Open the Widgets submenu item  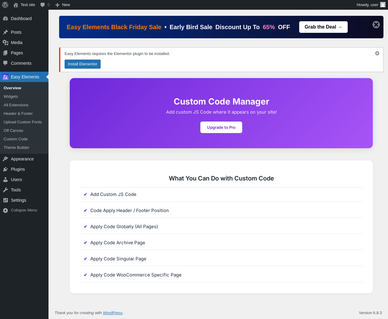tap(11, 97)
